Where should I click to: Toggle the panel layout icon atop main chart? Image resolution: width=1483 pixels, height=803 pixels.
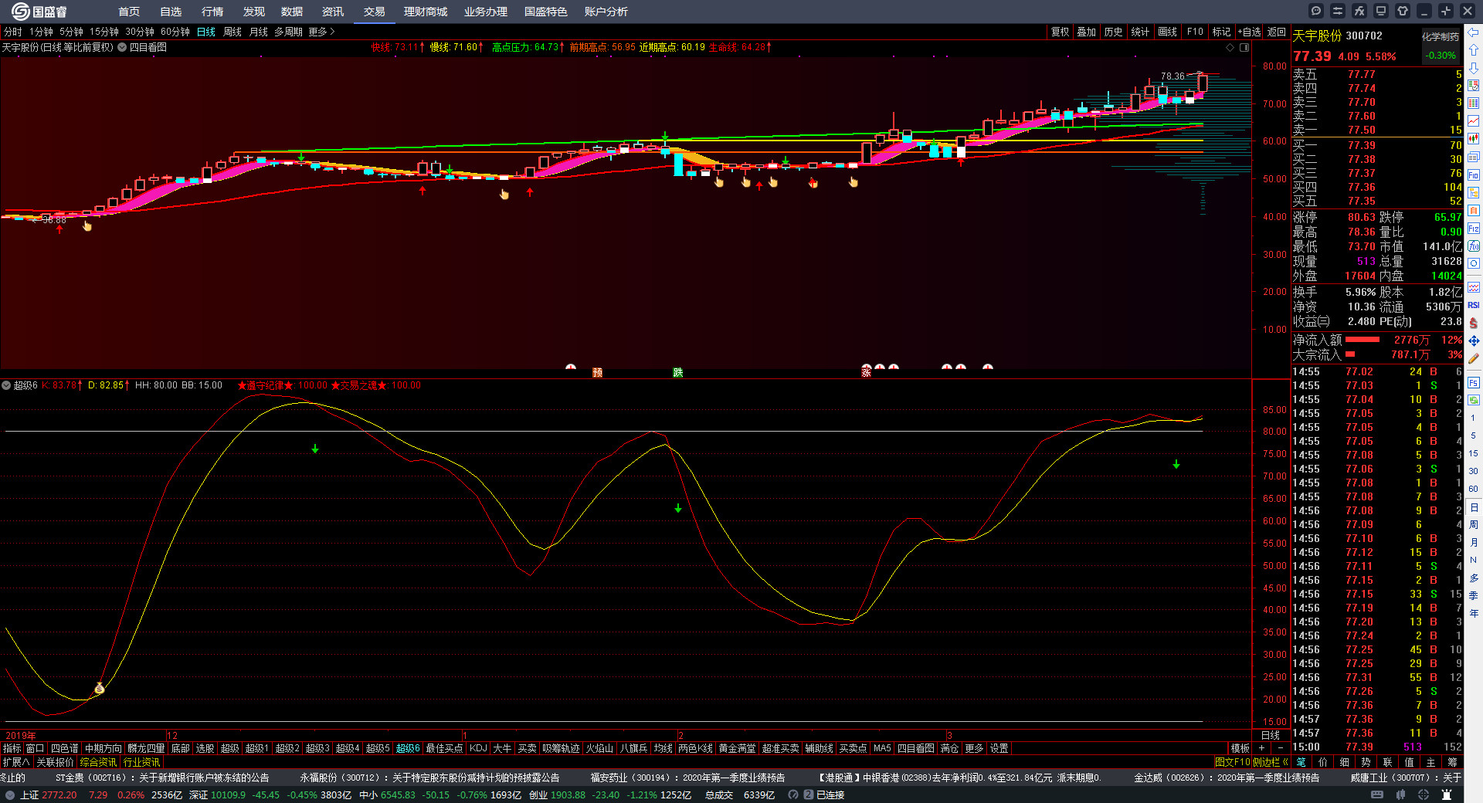click(1244, 47)
